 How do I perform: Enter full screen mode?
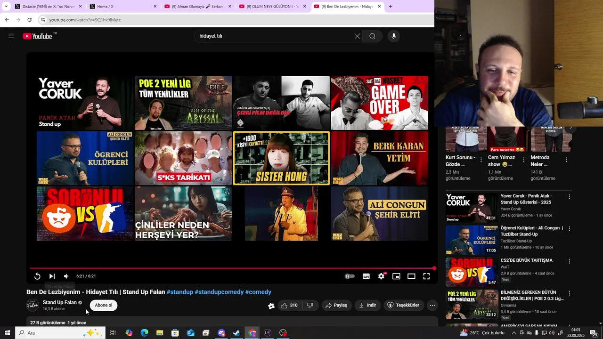(x=426, y=276)
